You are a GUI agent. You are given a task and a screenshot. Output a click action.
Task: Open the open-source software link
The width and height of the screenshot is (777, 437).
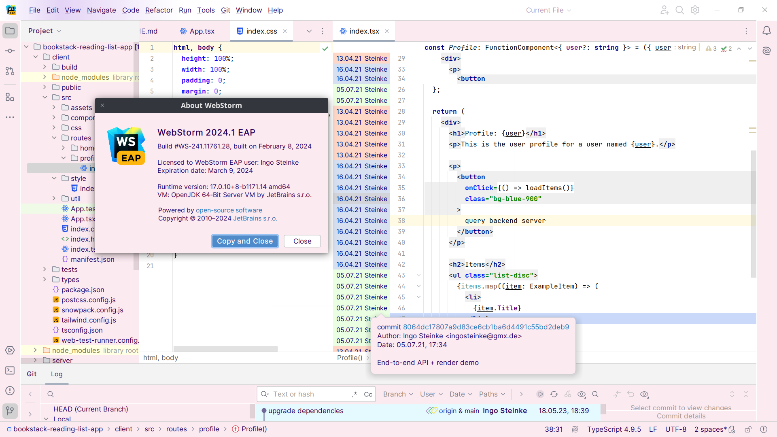click(x=229, y=210)
